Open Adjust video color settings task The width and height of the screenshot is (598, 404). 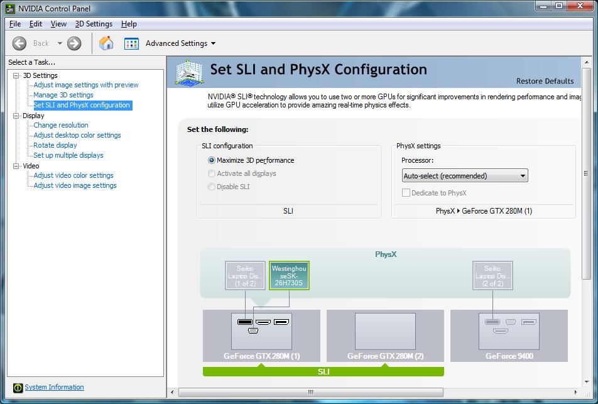73,175
